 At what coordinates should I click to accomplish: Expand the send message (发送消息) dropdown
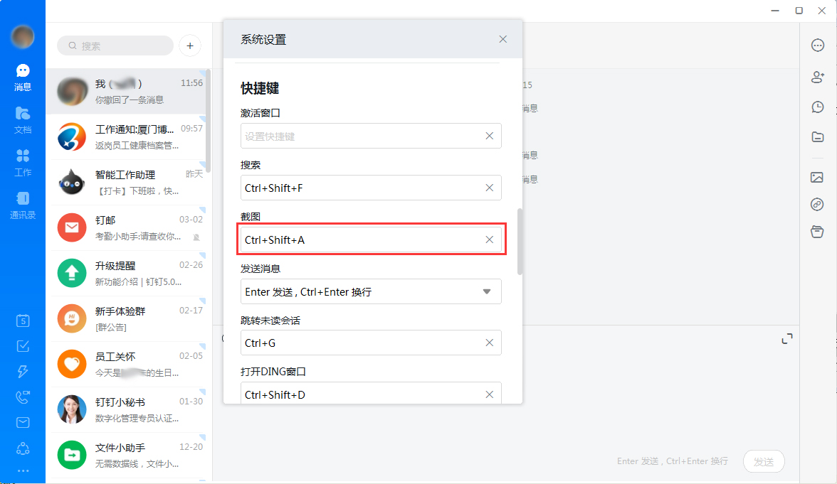tap(487, 291)
